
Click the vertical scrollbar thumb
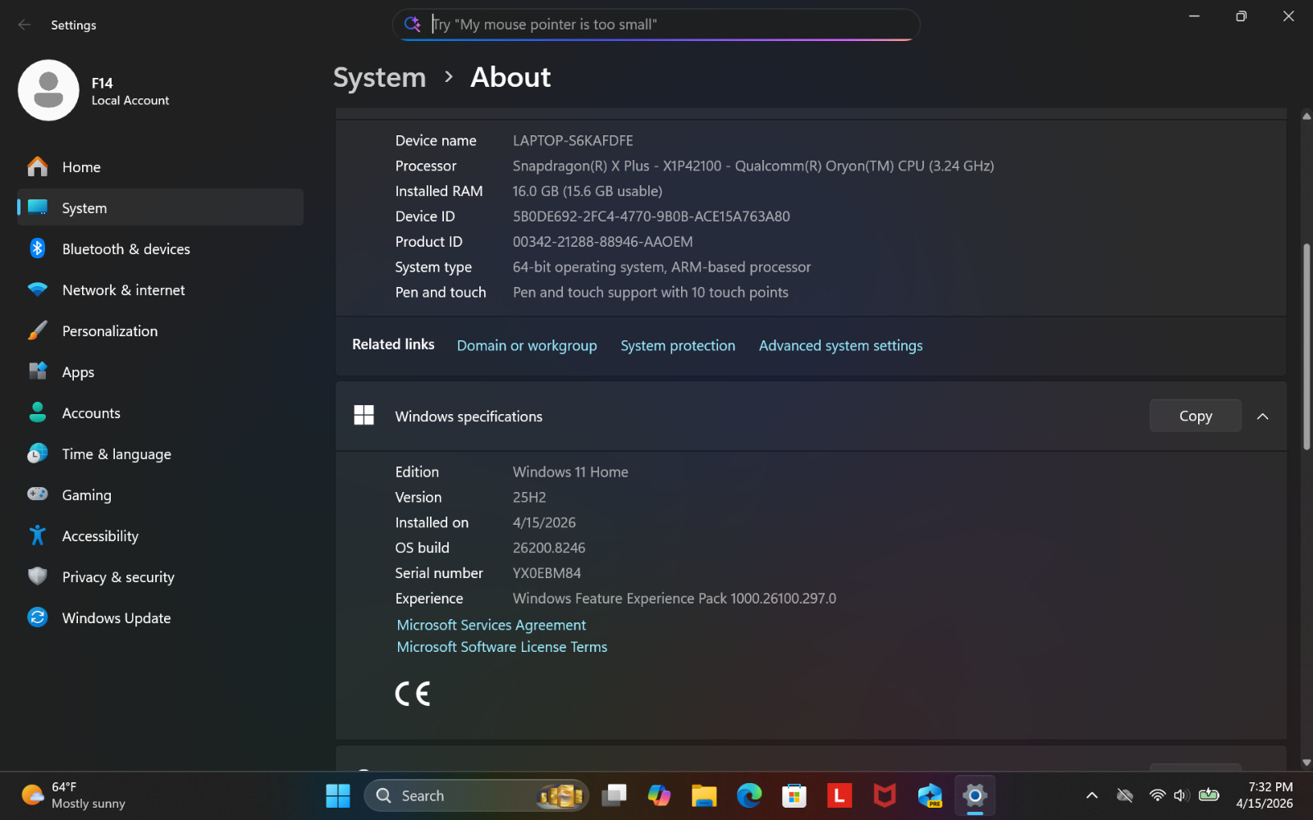coord(1306,346)
